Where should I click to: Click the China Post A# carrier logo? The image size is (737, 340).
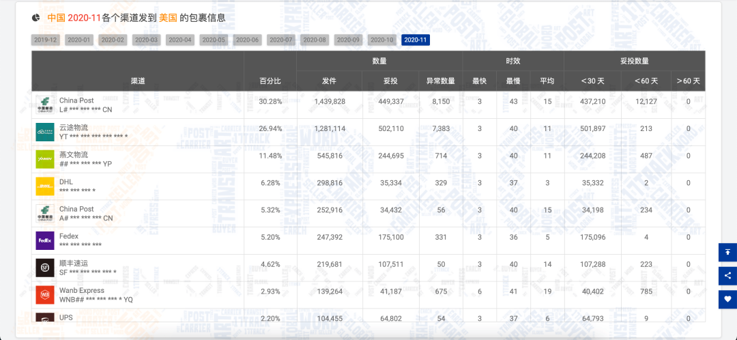[45, 214]
